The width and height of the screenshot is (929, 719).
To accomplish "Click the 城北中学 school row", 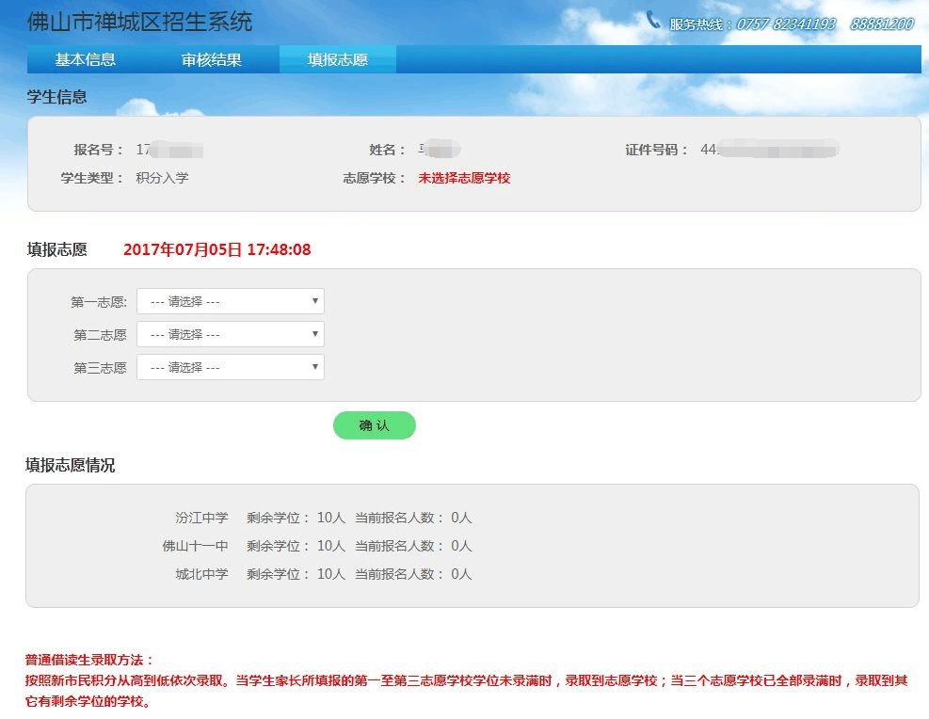I will point(324,574).
